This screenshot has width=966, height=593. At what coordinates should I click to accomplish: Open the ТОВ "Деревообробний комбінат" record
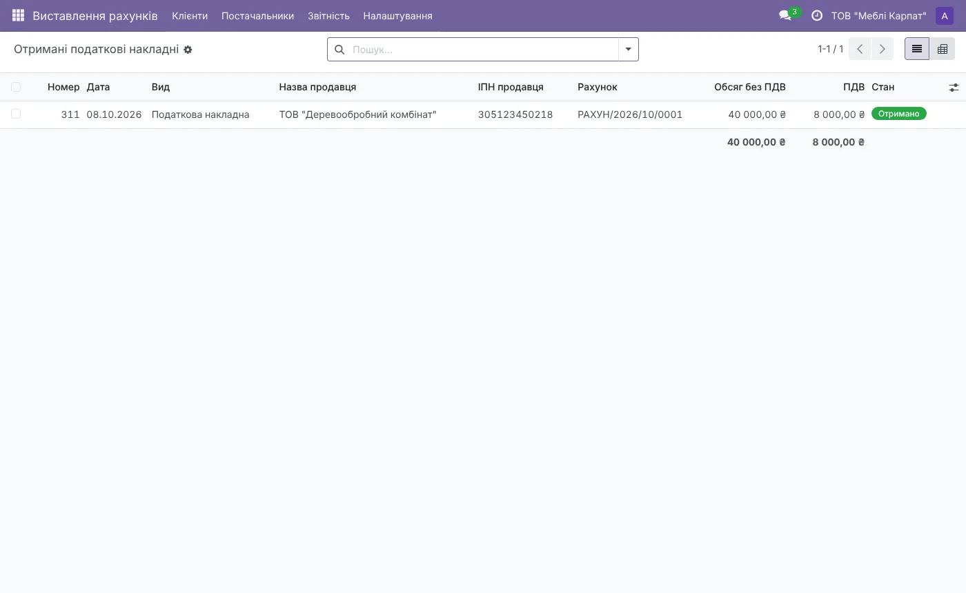click(357, 114)
